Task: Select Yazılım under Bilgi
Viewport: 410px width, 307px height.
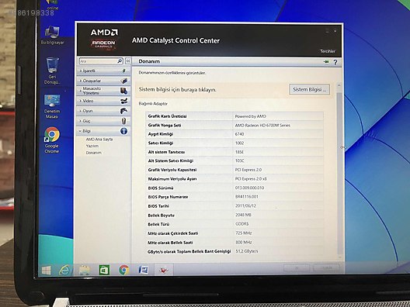Action: click(x=92, y=146)
